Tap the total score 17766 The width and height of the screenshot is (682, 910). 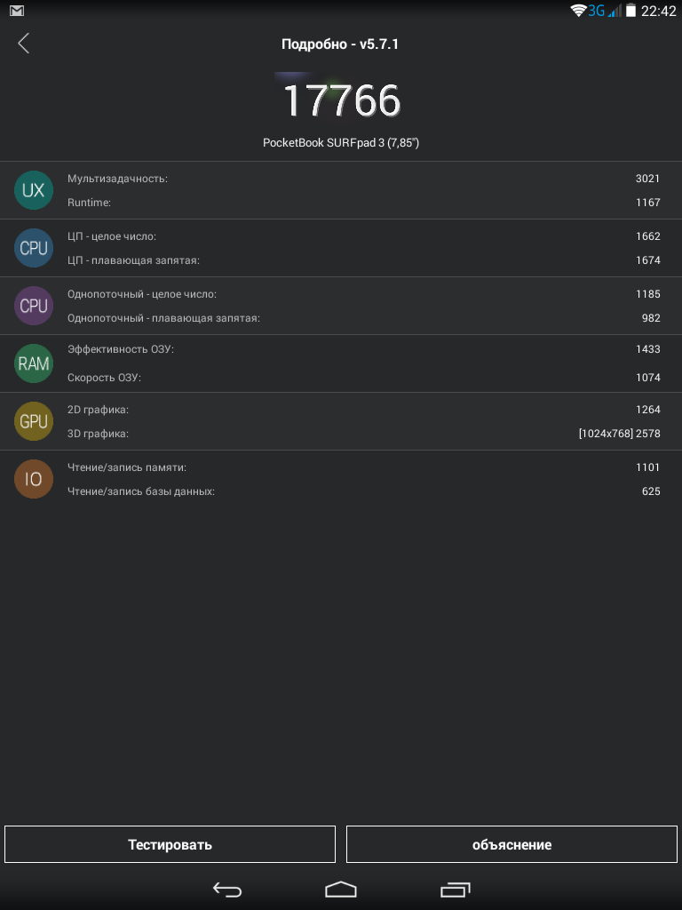341,101
